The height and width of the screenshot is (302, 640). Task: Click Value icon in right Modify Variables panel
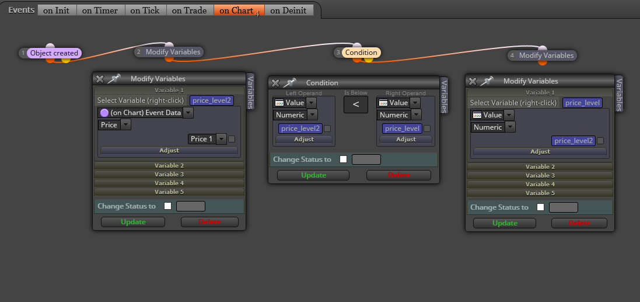[x=477, y=115]
